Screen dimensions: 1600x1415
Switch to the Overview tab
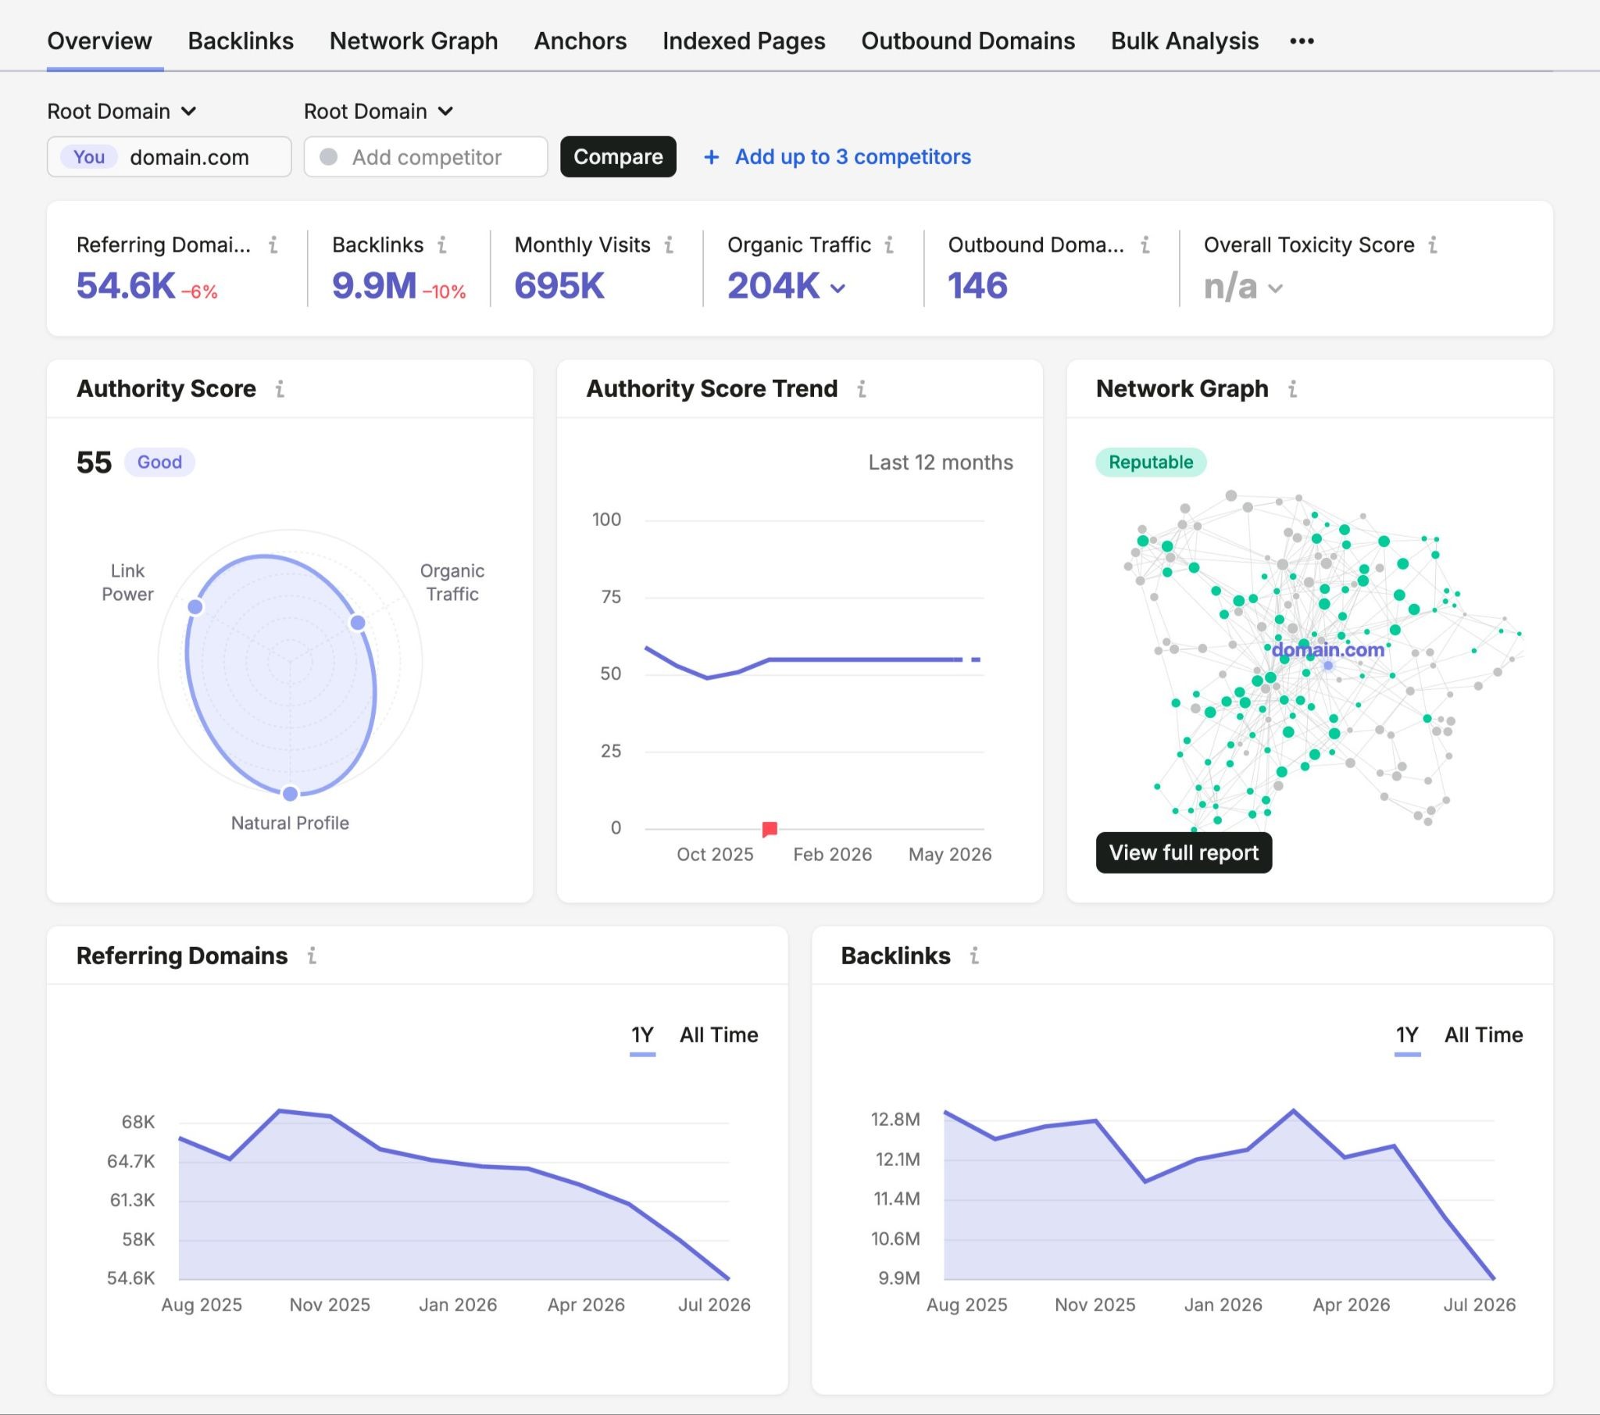click(x=99, y=41)
